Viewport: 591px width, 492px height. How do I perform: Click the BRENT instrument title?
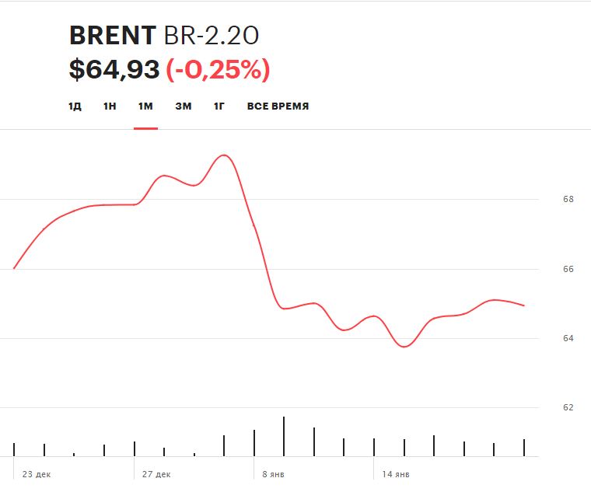click(113, 36)
